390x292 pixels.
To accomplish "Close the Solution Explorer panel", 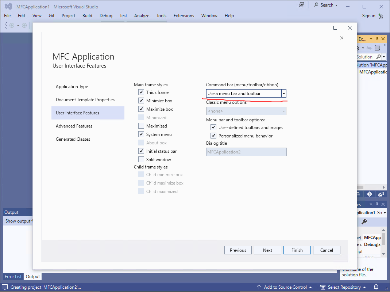I will (383, 39).
